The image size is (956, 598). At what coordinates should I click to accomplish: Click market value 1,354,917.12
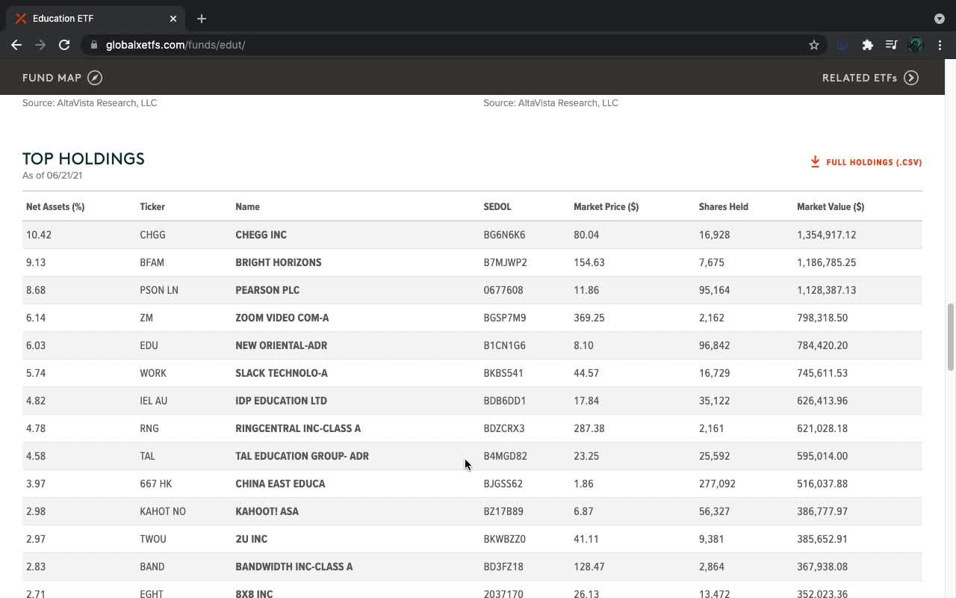[x=826, y=235]
